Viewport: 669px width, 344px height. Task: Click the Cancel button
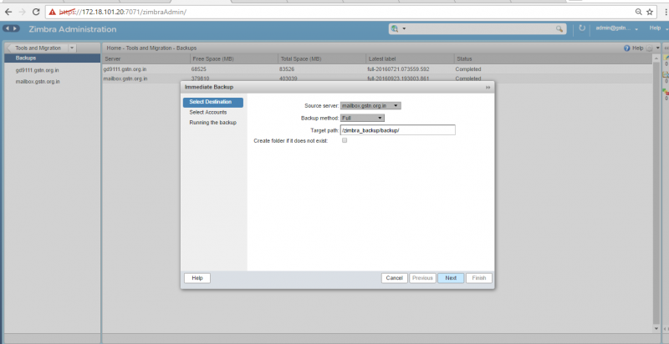pyautogui.click(x=394, y=278)
